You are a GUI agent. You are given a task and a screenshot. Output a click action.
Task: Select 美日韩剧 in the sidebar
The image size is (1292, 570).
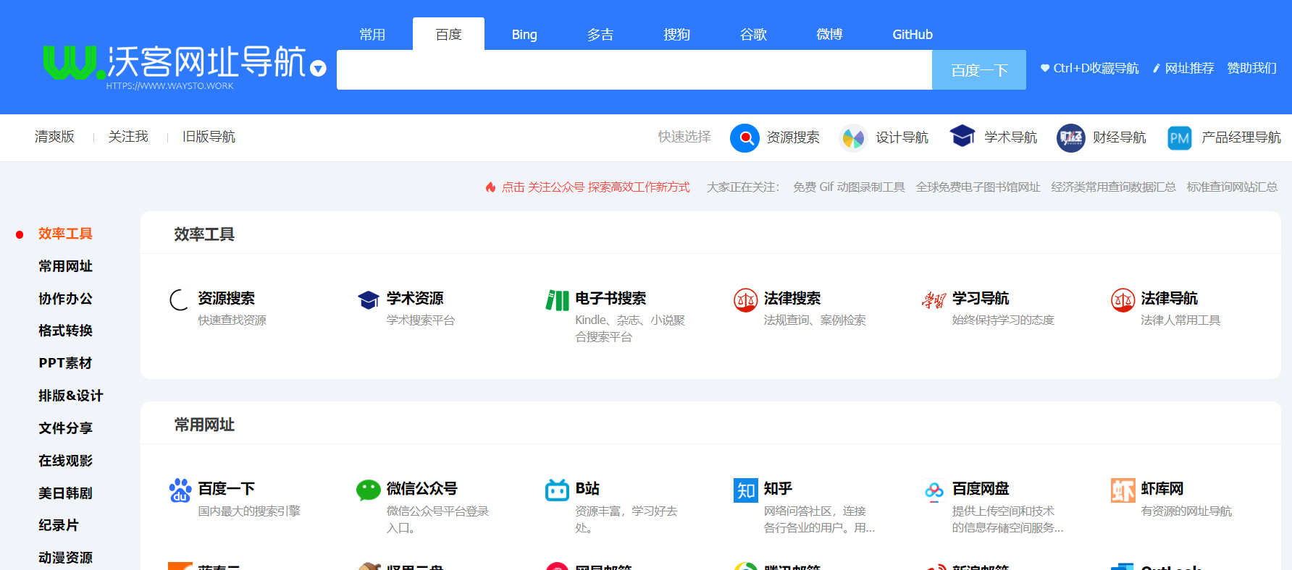(x=65, y=493)
